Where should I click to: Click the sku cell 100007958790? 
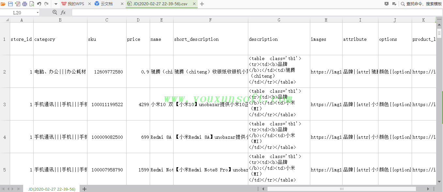click(107, 170)
